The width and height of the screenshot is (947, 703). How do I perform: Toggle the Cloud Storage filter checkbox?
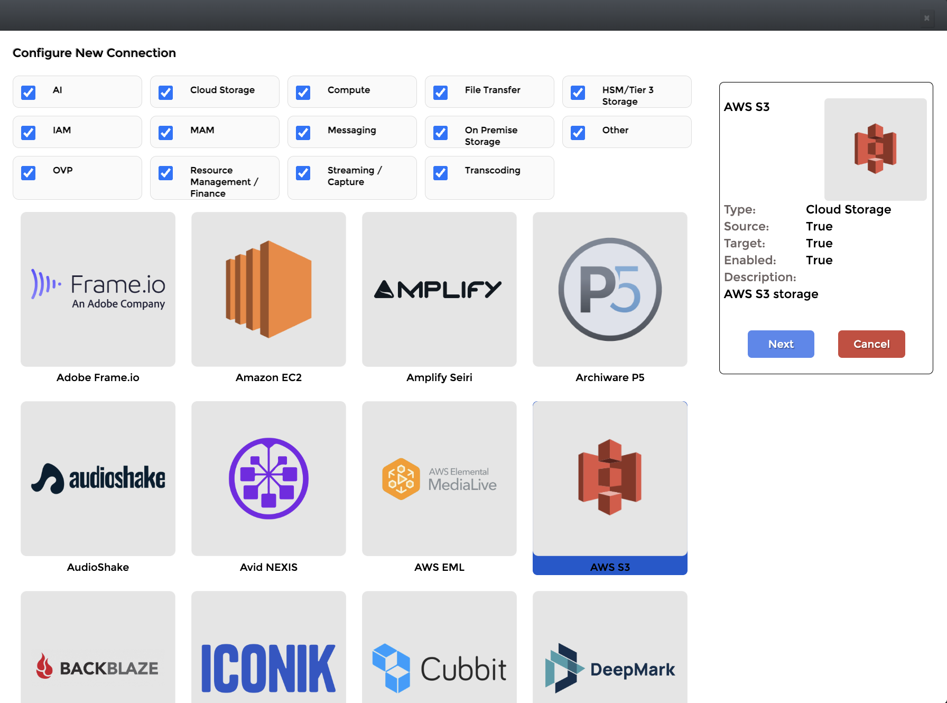coord(166,92)
